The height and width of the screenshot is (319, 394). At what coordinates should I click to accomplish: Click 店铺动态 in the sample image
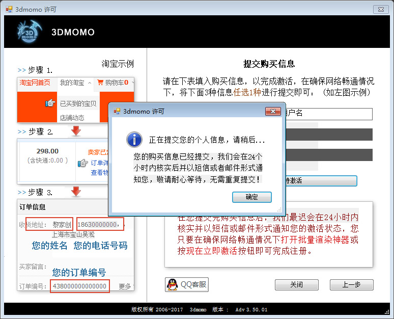(72, 118)
